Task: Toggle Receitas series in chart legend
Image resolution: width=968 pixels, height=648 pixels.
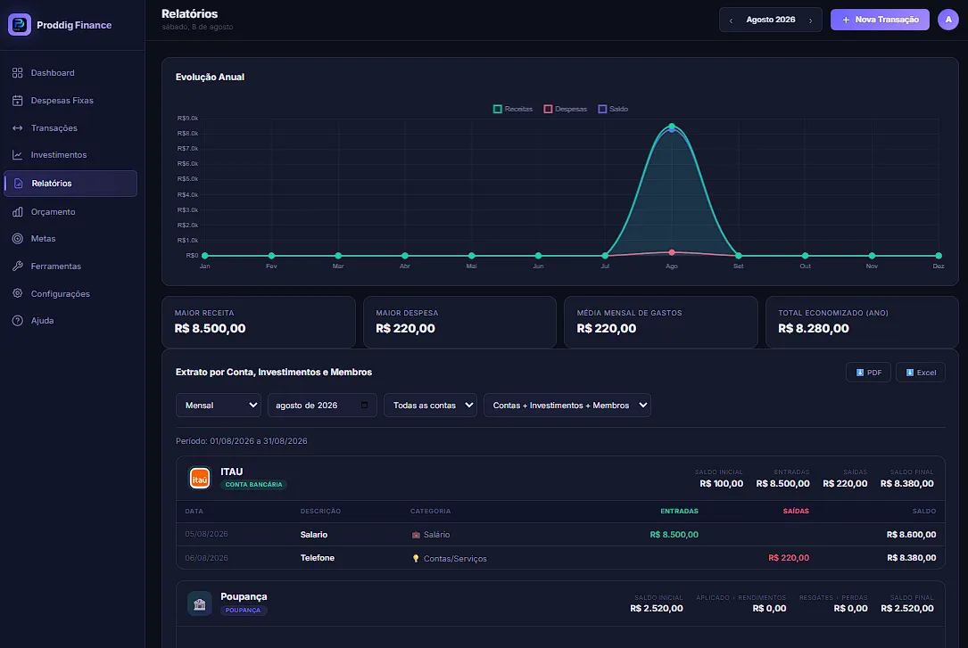Action: [512, 109]
